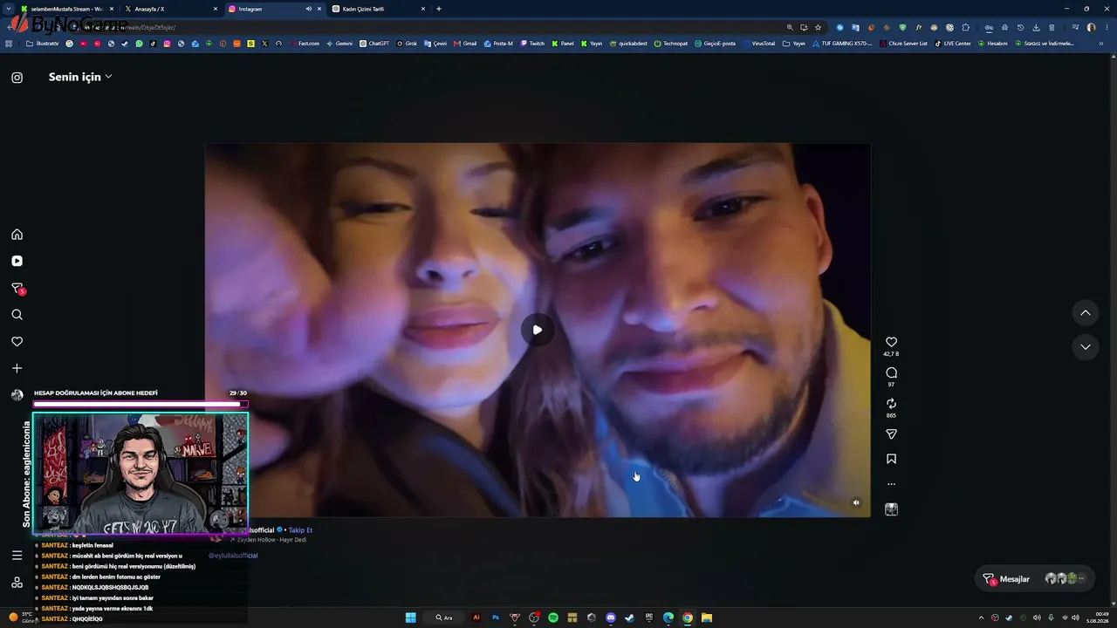Save the reel with bookmark icon
1117x628 pixels.
[x=891, y=459]
